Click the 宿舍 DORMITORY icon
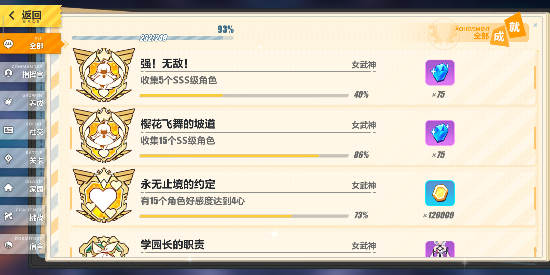Screen dimensions: 550x275 click(8, 245)
